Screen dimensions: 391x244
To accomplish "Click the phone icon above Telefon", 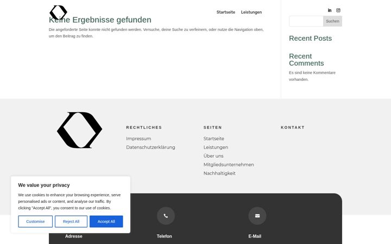I will pos(166,216).
